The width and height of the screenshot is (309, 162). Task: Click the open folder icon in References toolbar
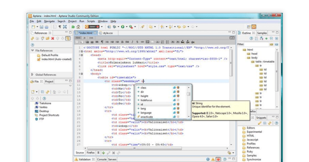point(47,38)
